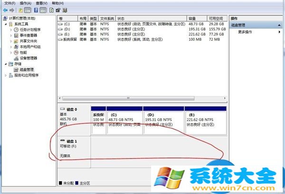Viewport: 285px width, 194px height.
Task: Expand the 性能 node arrow
Action: (x=11, y=53)
